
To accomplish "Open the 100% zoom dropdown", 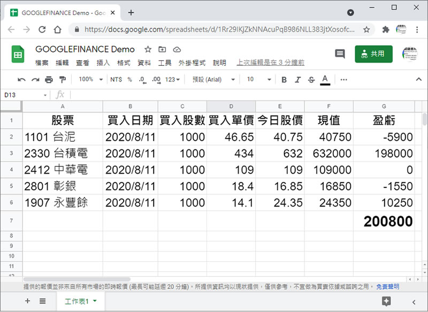I will click(x=90, y=79).
